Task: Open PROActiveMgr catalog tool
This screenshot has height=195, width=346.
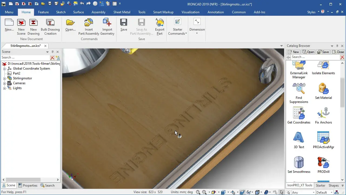Action: pos(324,140)
